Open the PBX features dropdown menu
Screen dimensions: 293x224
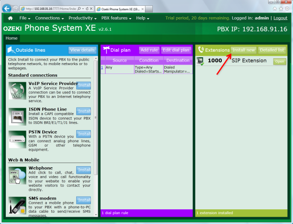click(116, 18)
